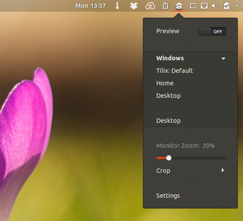
Task: Click the thermometer temperature indicator icon
Action: pyautogui.click(x=117, y=6)
